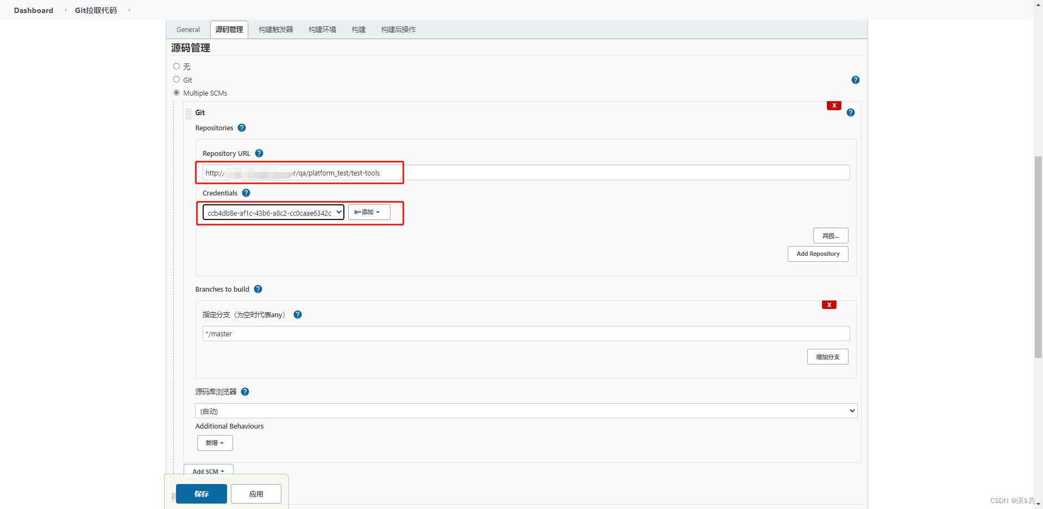The width and height of the screenshot is (1043, 509).
Task: Expand arrow after Git拉取代码 breadcrumb
Action: (x=129, y=10)
